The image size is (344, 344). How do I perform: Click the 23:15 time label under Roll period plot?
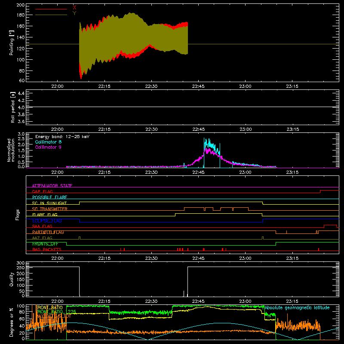pyautogui.click(x=293, y=129)
